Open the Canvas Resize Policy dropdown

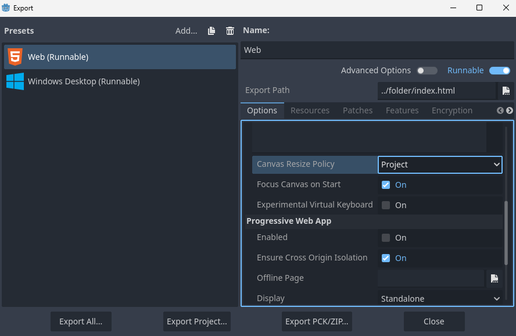[x=440, y=165]
